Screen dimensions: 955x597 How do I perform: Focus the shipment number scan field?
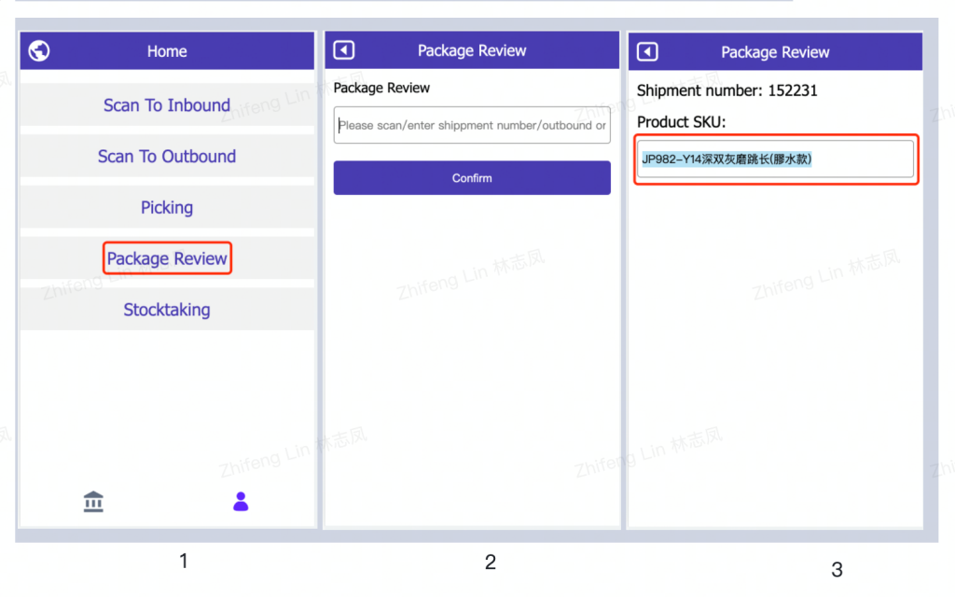[x=472, y=125]
